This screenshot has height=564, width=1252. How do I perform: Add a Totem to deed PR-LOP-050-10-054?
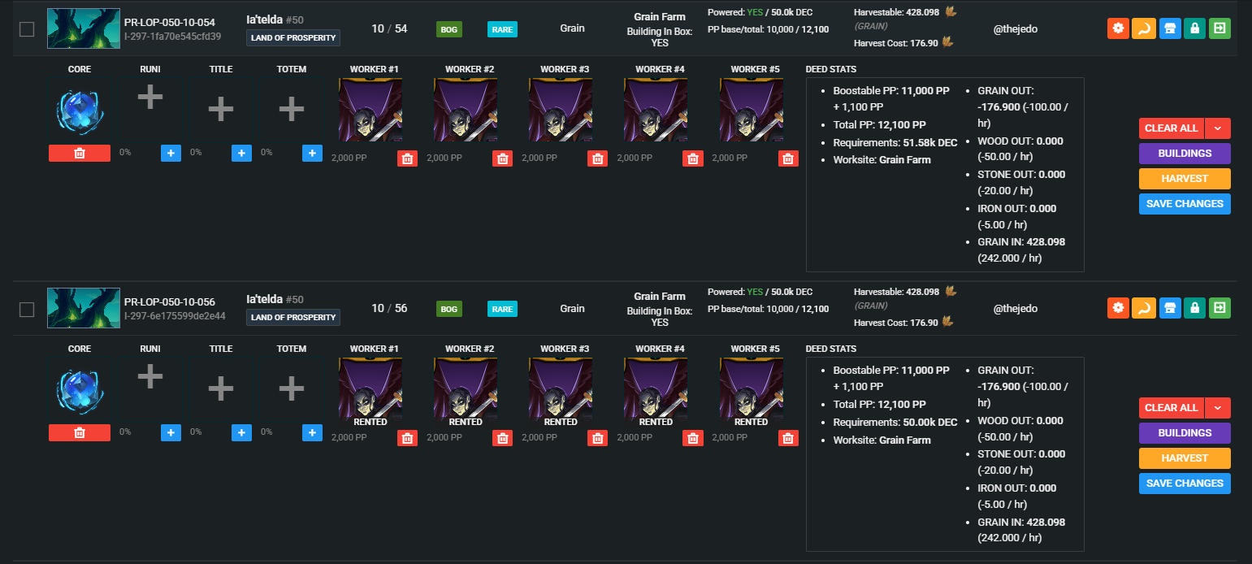[312, 153]
